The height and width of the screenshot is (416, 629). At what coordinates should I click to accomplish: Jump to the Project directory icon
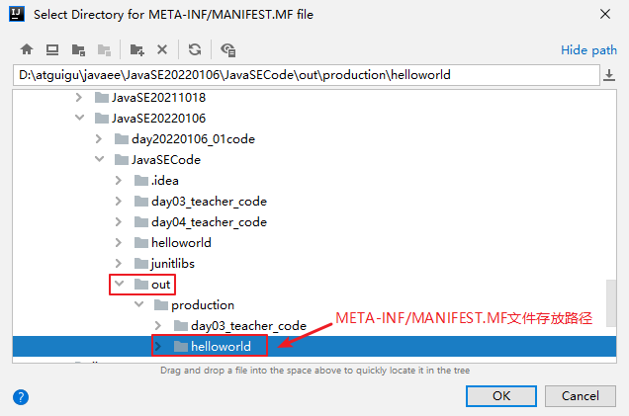pos(78,49)
